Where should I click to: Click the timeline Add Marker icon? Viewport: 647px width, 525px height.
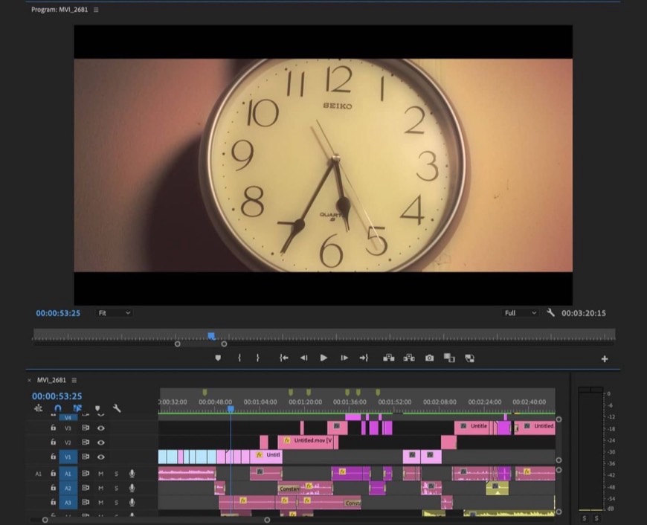click(x=97, y=408)
